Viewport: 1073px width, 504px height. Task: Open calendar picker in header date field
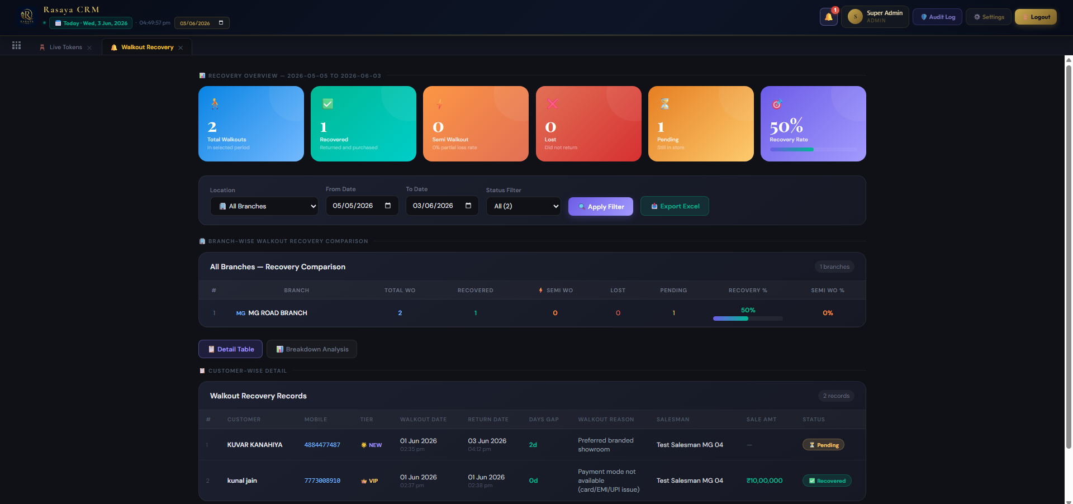(x=221, y=23)
